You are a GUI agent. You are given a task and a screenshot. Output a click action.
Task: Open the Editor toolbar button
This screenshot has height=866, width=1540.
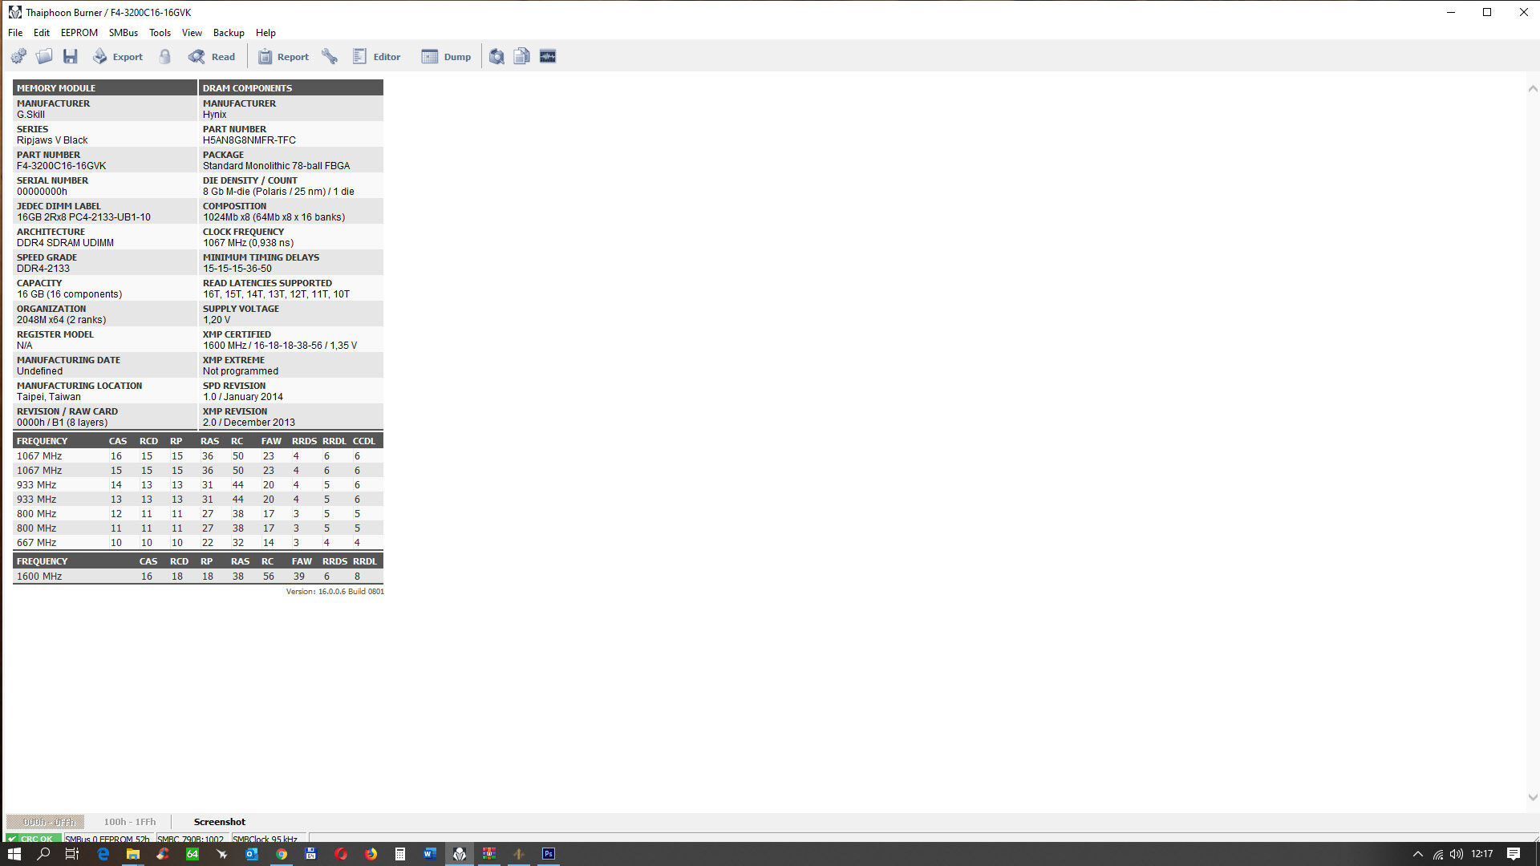tap(376, 56)
